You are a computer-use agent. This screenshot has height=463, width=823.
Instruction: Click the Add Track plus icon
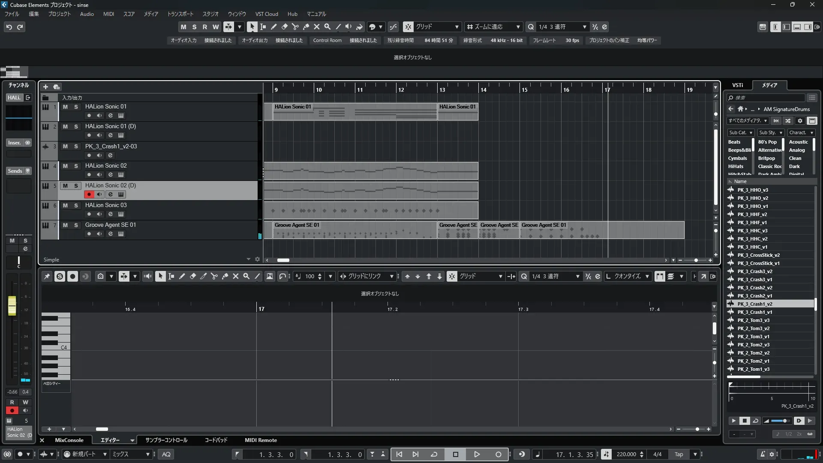coord(45,87)
